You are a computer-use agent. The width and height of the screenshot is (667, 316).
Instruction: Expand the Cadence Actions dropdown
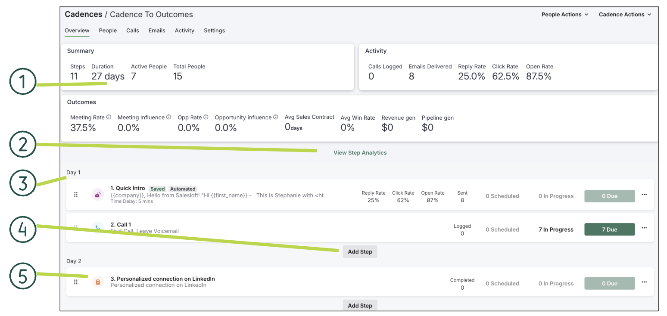625,14
